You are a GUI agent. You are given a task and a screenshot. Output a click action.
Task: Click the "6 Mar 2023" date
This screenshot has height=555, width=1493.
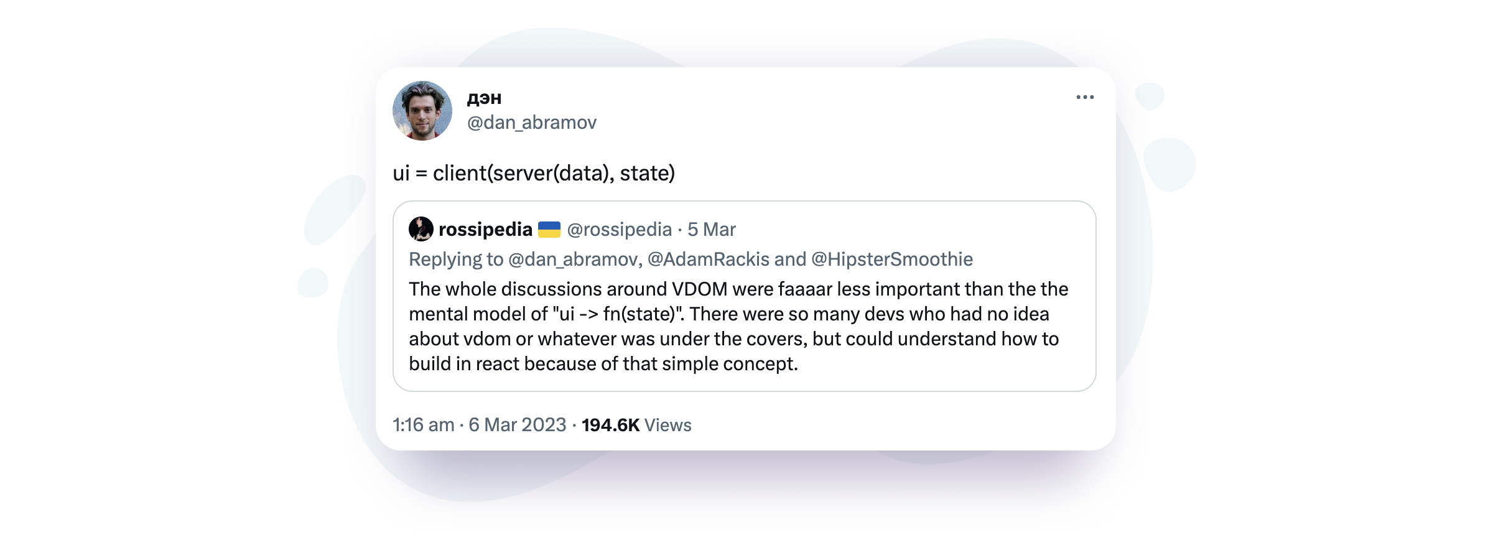518,425
